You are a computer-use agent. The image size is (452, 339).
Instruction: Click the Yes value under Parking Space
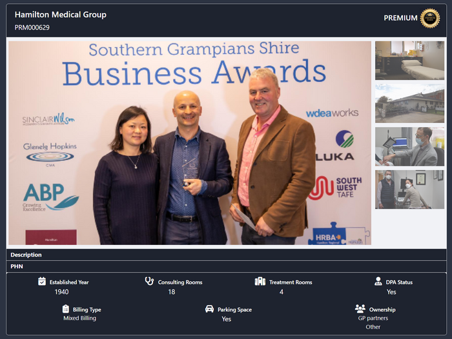(x=226, y=319)
